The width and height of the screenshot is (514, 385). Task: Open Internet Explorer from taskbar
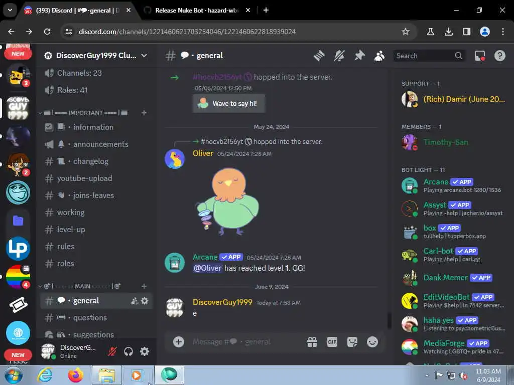tap(45, 375)
